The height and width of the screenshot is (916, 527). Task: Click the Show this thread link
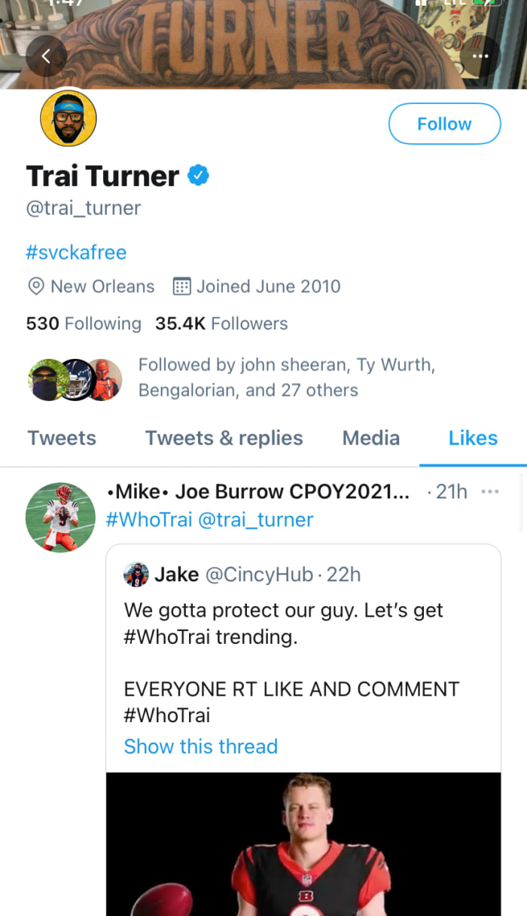200,746
